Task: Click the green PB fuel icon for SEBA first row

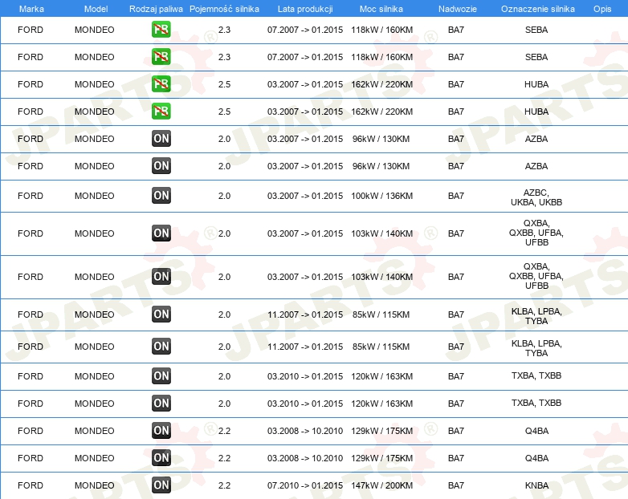Action: click(x=161, y=29)
